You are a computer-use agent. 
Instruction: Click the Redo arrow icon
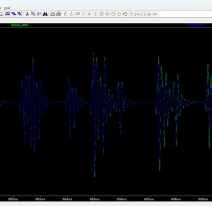131,14
